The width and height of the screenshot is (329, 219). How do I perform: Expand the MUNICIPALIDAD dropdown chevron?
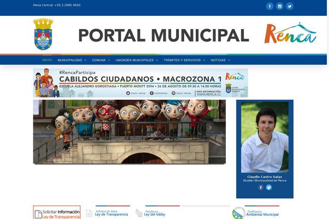click(85, 60)
